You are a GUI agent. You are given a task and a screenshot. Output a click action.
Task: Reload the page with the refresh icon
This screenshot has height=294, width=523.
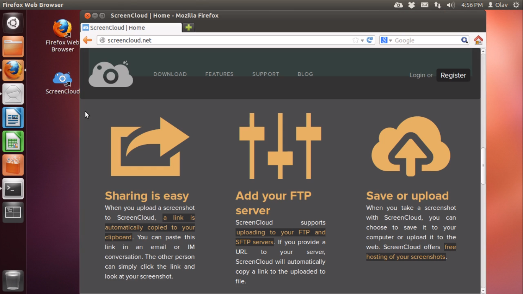coord(369,40)
